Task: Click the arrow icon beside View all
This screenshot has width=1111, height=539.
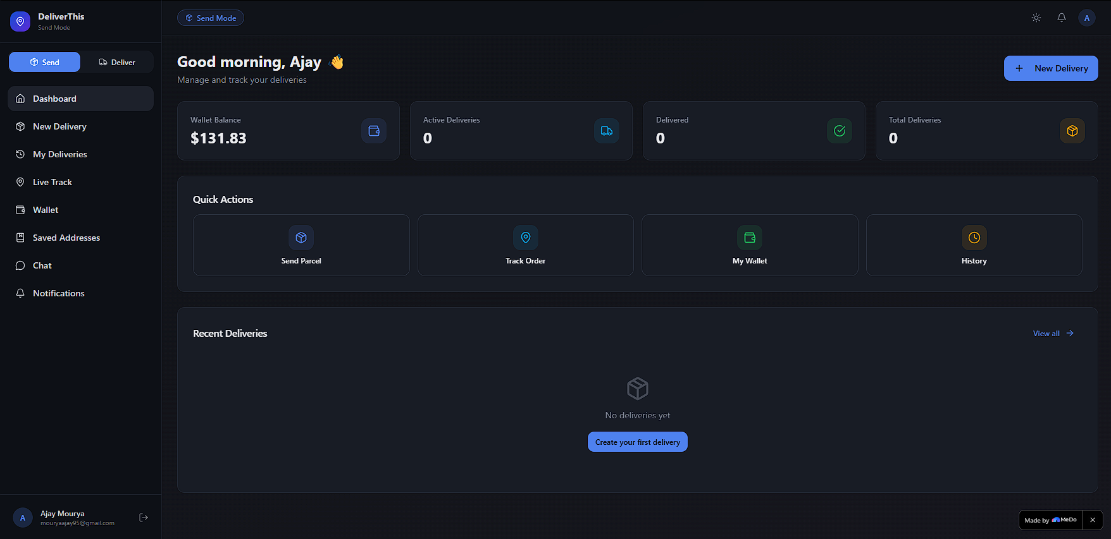Action: click(1070, 333)
